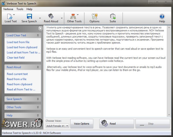This screenshot has height=137, width=173.
Task: Open the Choose Voice dropdown
Action: [x=57, y=125]
